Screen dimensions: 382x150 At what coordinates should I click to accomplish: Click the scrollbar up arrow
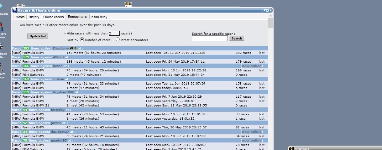(271, 15)
